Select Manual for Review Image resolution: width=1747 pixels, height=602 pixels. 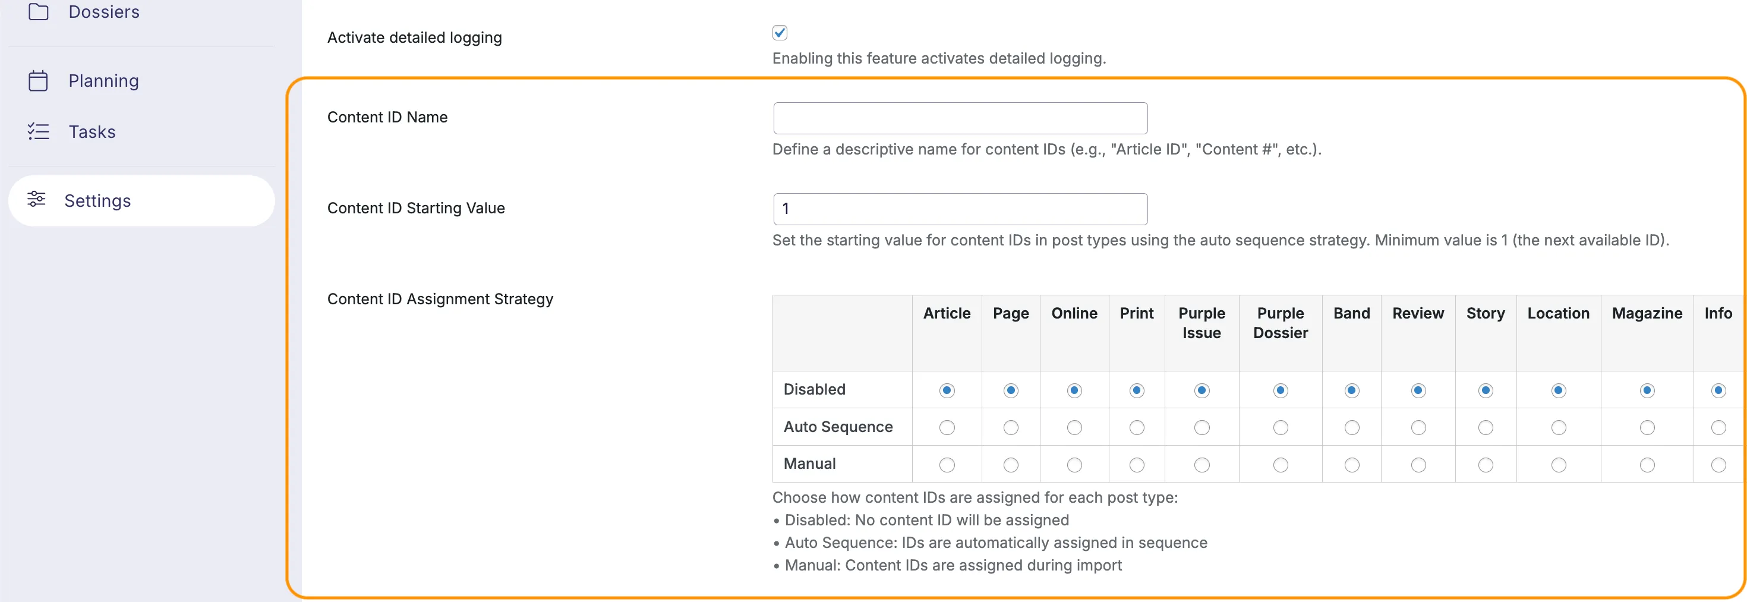click(x=1418, y=465)
